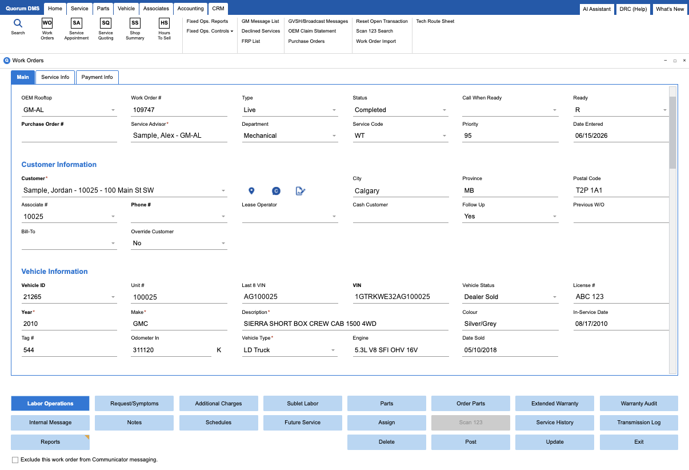Open the Department dropdown showing Mechanical

[334, 136]
